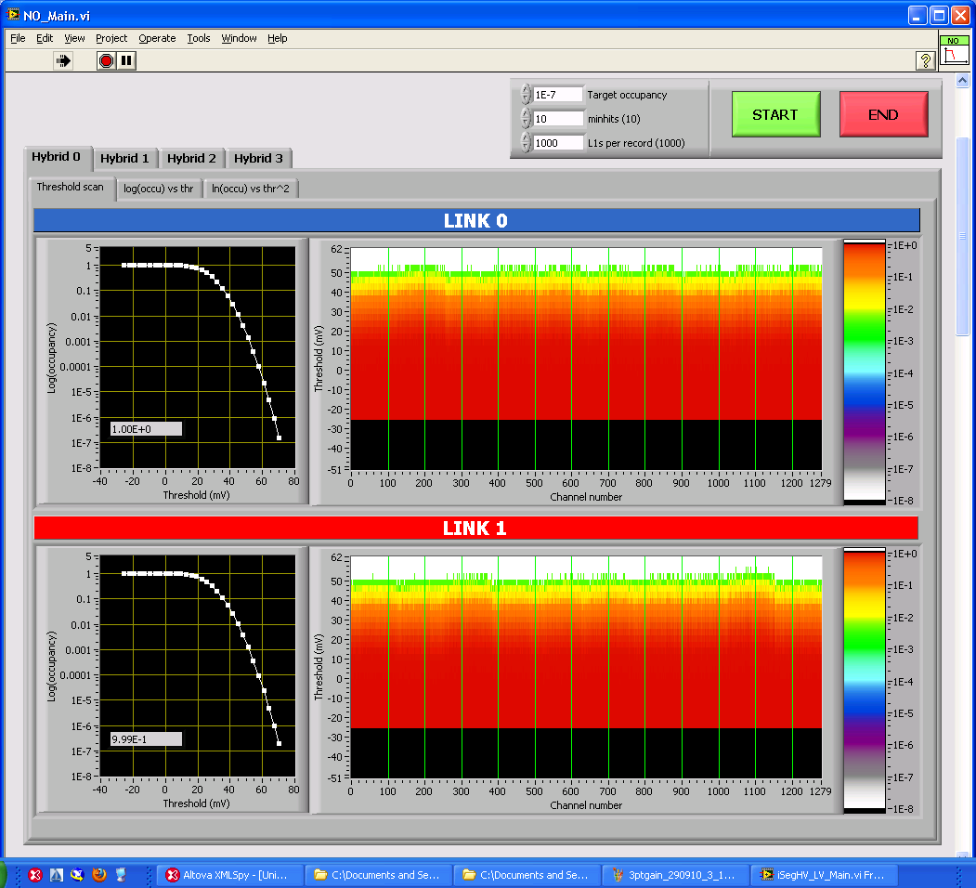Click the minhits stepper arrows
Screen dimensions: 976x888
tap(527, 119)
